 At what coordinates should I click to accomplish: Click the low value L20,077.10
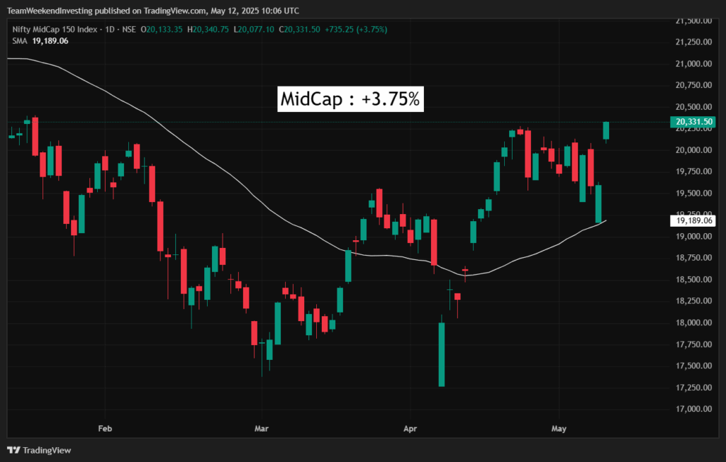[254, 29]
